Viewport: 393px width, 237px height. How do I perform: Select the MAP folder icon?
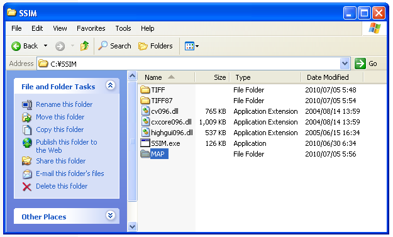click(145, 154)
